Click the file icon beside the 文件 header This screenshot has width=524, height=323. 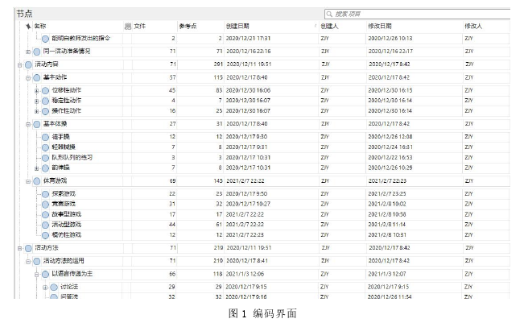pyautogui.click(x=128, y=26)
